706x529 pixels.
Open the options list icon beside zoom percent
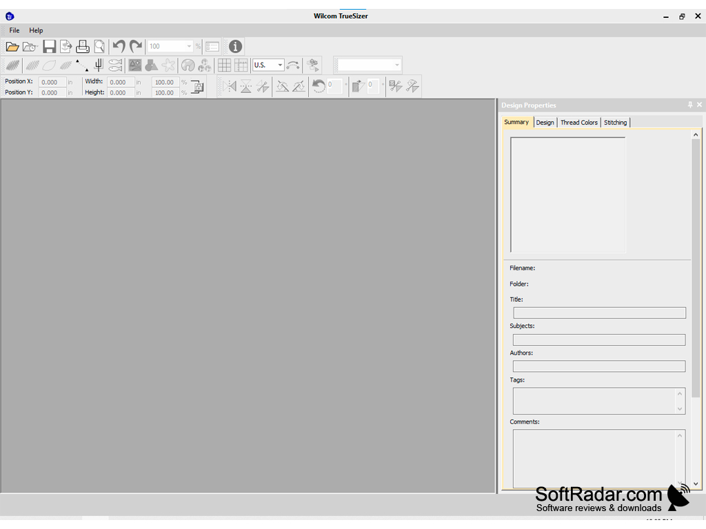[x=212, y=46]
